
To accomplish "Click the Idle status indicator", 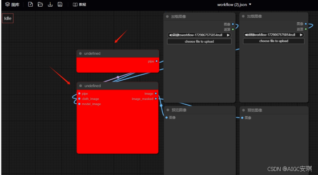I will [x=8, y=18].
